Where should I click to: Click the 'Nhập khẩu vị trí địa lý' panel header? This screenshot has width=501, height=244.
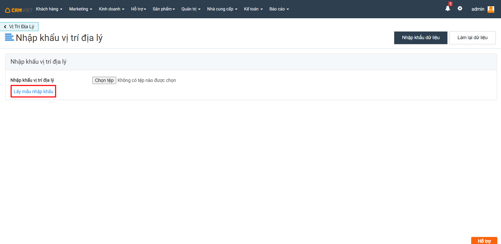click(251, 62)
